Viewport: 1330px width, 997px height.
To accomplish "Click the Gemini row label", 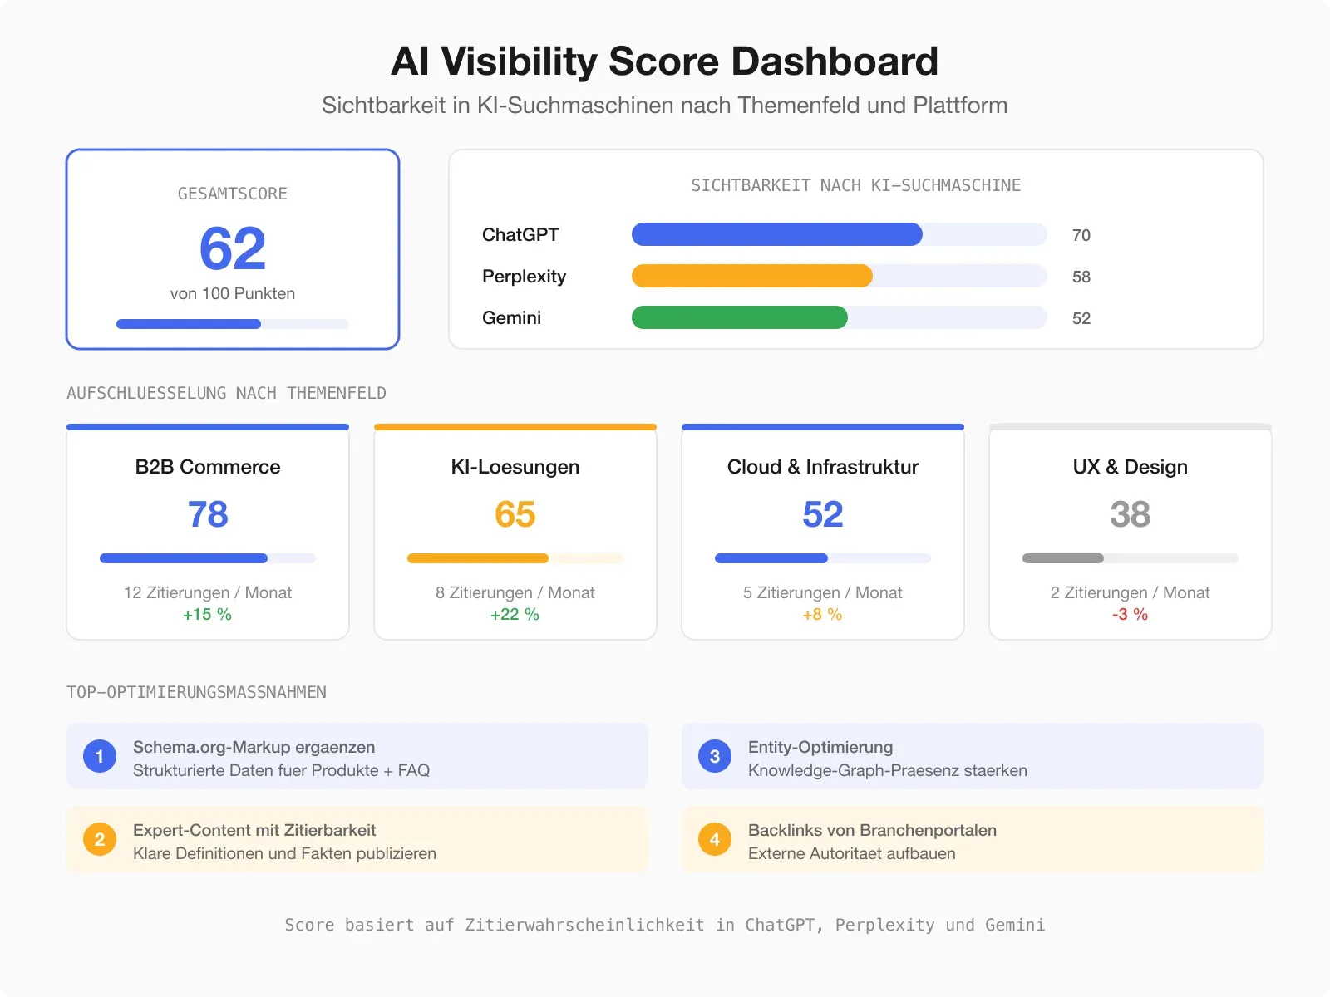I will (511, 318).
